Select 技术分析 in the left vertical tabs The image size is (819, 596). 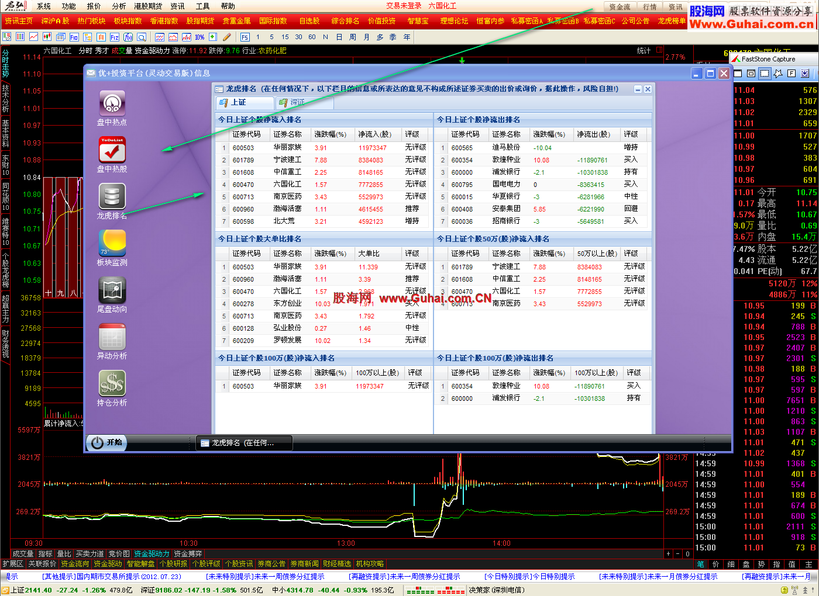click(x=5, y=98)
